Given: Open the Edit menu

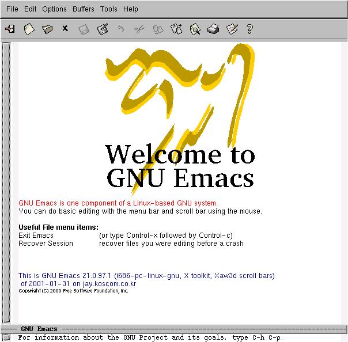Looking at the screenshot, I should [x=30, y=9].
